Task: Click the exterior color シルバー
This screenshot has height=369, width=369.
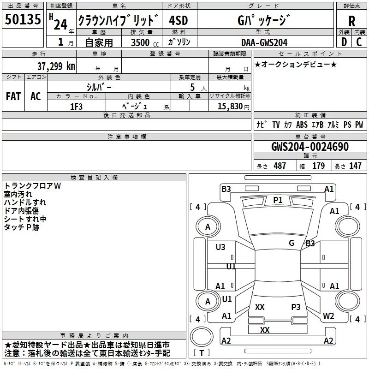Action: [x=99, y=87]
